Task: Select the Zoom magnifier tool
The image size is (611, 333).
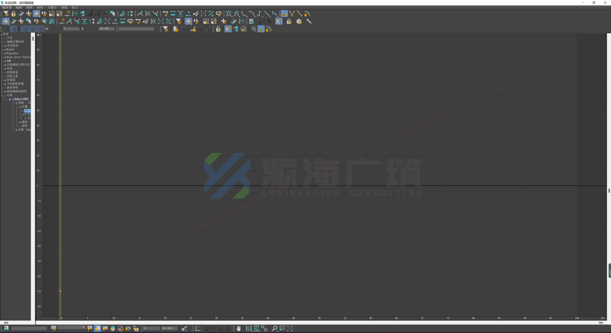Action: pyautogui.click(x=274, y=328)
